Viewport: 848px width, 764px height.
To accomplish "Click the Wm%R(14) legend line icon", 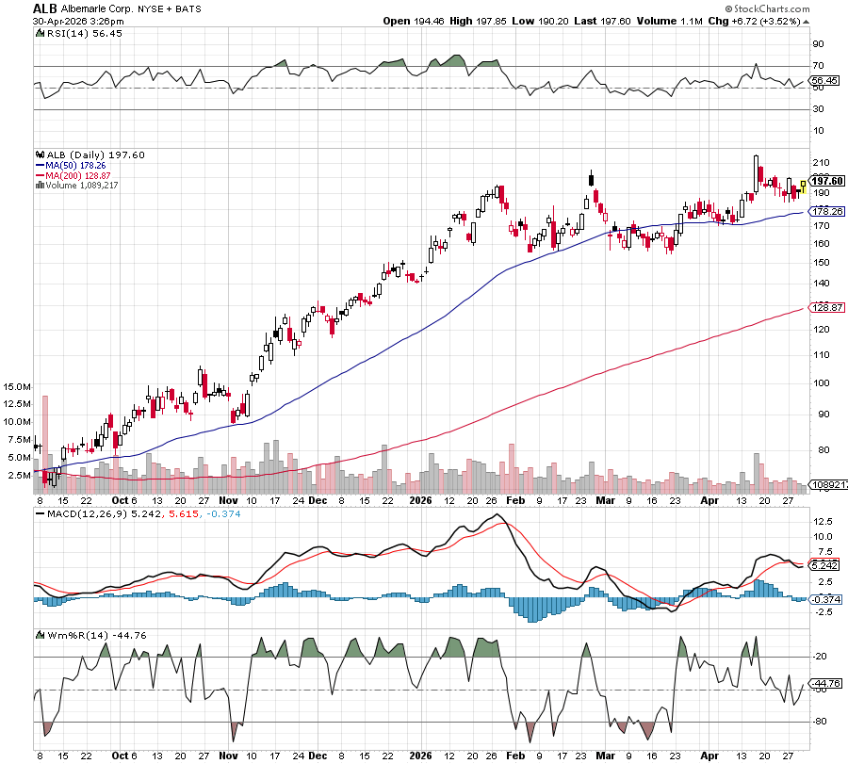I will click(39, 634).
